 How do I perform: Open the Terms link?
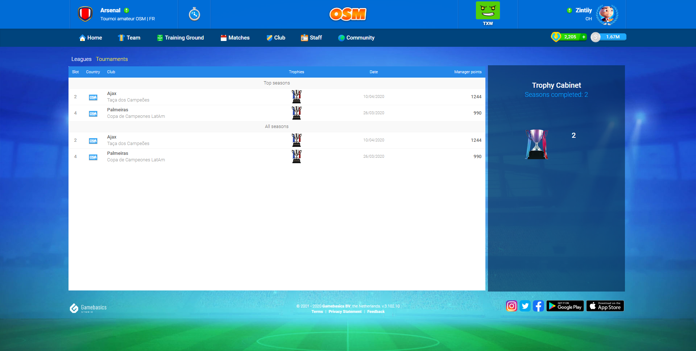click(x=317, y=312)
